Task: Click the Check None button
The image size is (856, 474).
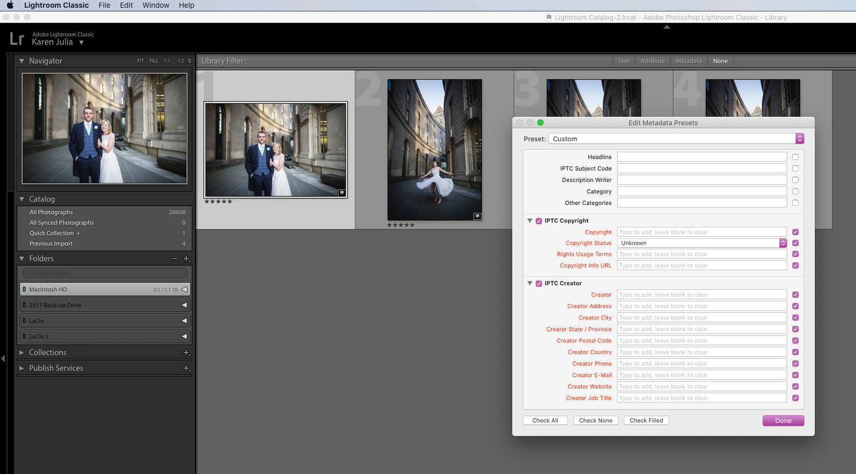Action: coord(595,421)
